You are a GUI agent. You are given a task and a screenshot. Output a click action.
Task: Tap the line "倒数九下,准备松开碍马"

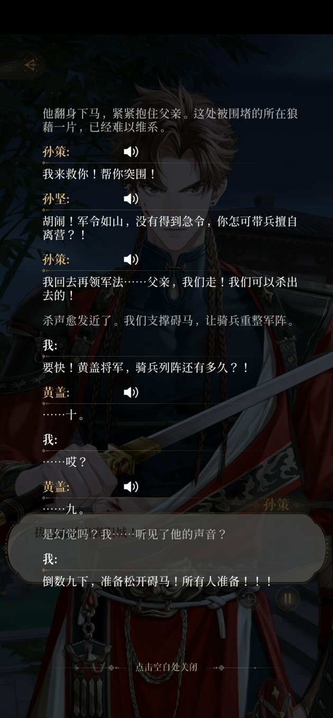coord(158,582)
